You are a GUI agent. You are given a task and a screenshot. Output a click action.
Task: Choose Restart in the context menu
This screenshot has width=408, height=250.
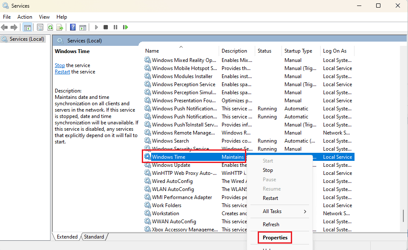(270, 198)
